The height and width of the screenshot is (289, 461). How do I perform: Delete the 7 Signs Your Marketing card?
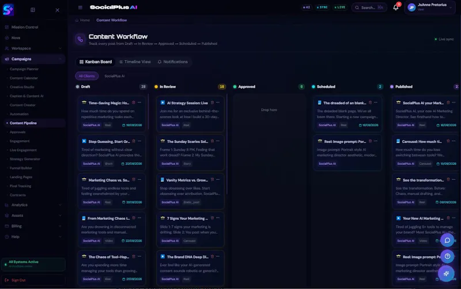pyautogui.click(x=212, y=218)
